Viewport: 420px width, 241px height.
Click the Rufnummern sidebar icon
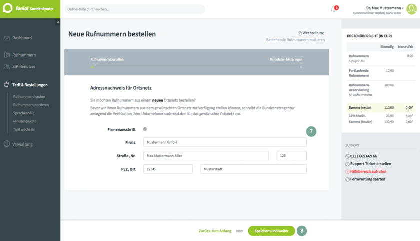pos(7,55)
